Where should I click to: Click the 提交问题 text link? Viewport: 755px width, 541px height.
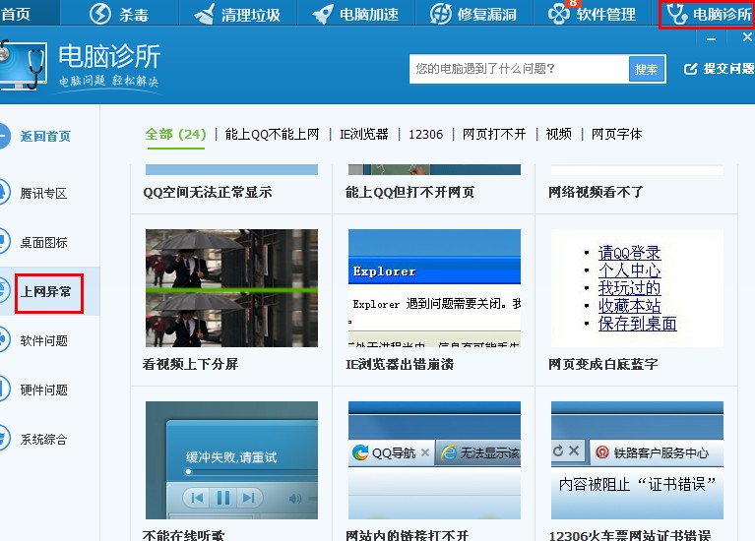click(x=728, y=68)
